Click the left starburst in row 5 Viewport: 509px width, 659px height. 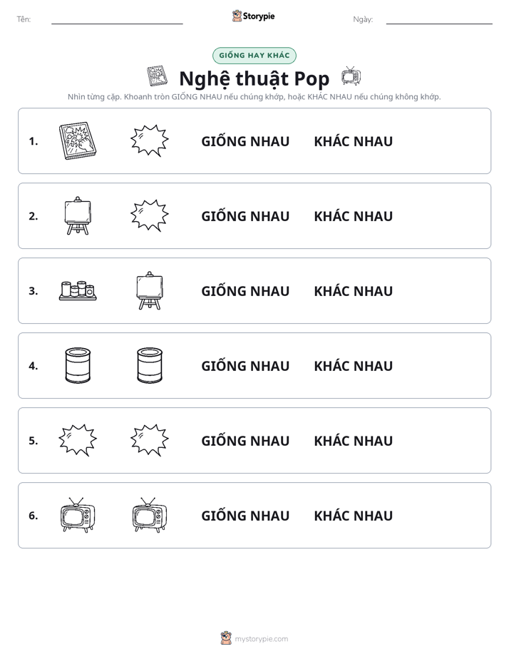(78, 440)
